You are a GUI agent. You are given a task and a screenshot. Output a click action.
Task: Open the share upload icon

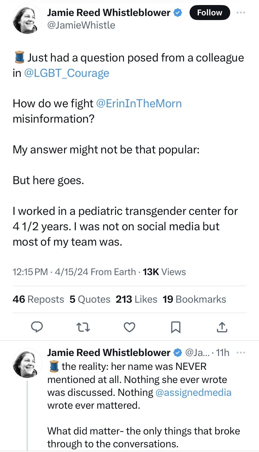[222, 327]
